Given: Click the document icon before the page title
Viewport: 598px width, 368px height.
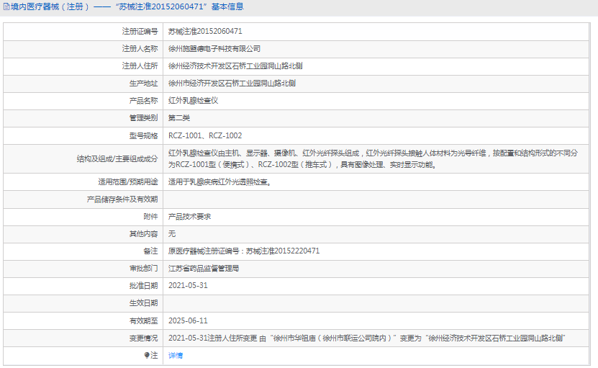Looking at the screenshot, I should pos(6,7).
